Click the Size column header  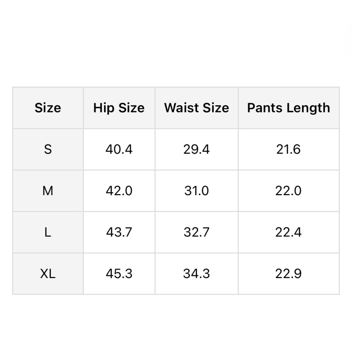click(x=48, y=108)
